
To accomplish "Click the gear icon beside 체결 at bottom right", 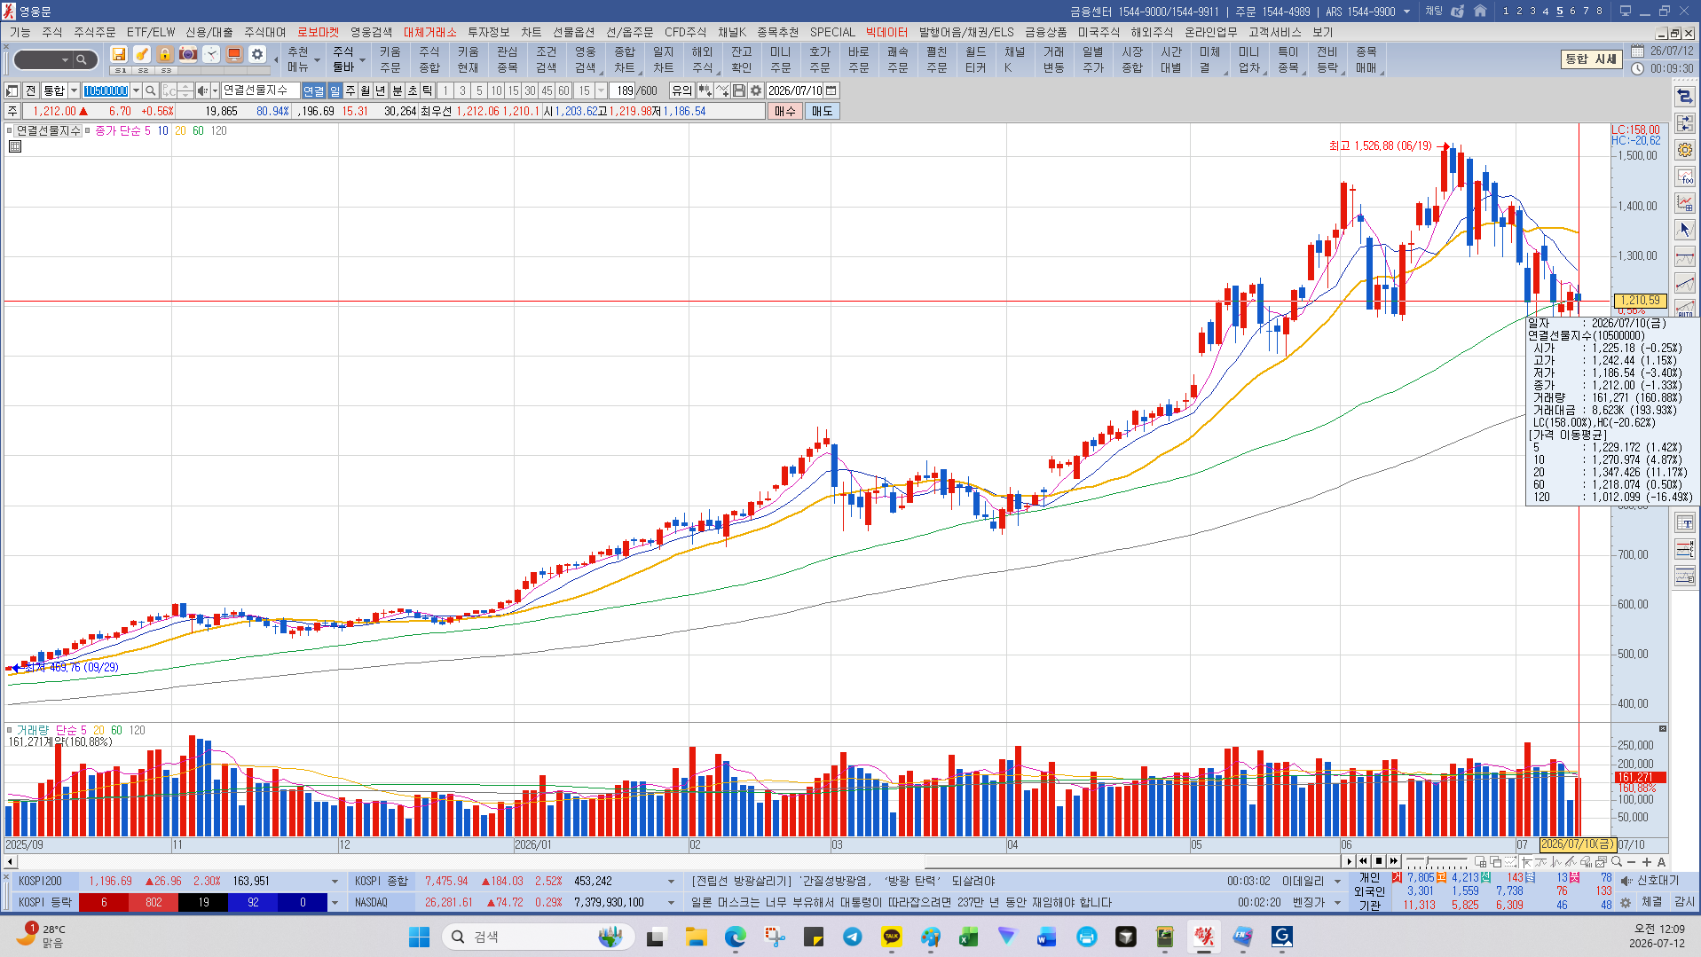I will click(x=1626, y=903).
